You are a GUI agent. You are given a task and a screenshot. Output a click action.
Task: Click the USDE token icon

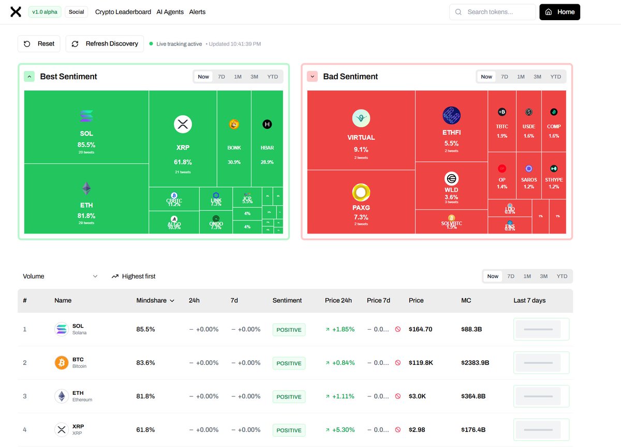(x=528, y=112)
